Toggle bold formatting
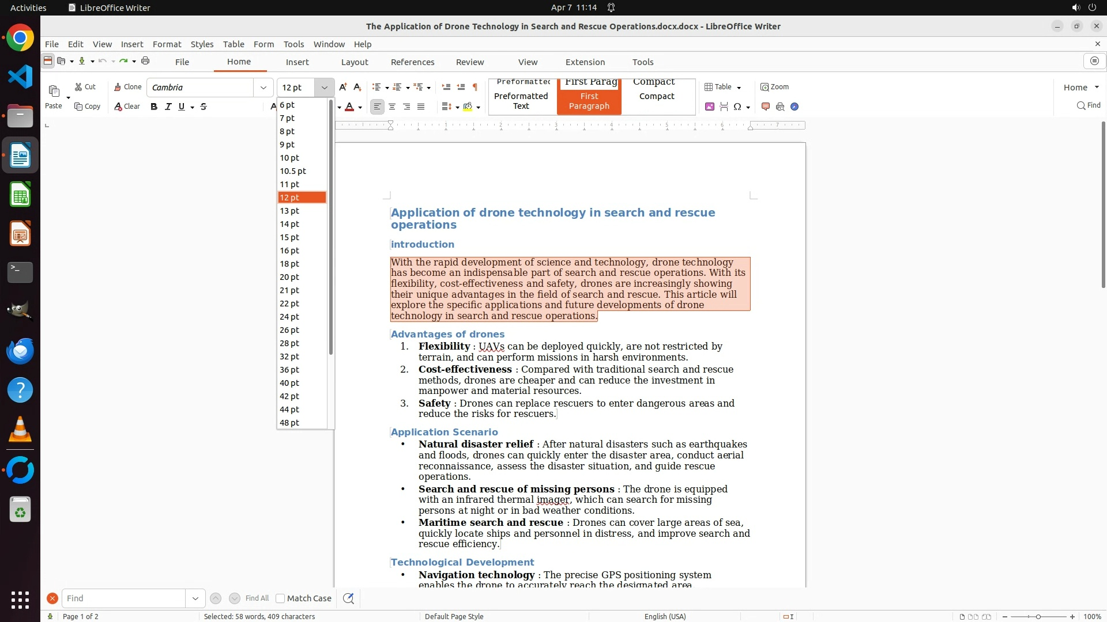 pos(154,107)
